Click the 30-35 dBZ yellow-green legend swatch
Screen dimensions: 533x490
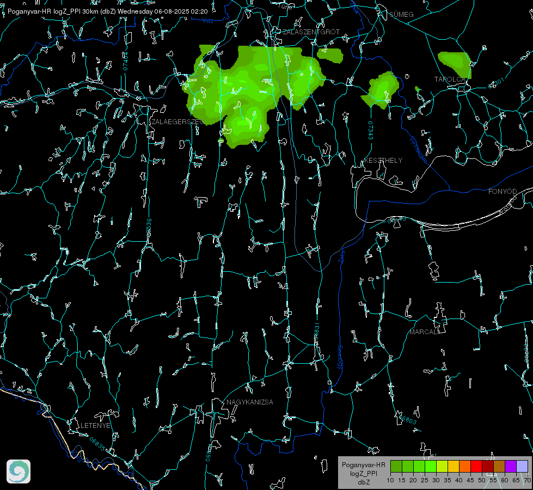click(x=442, y=466)
